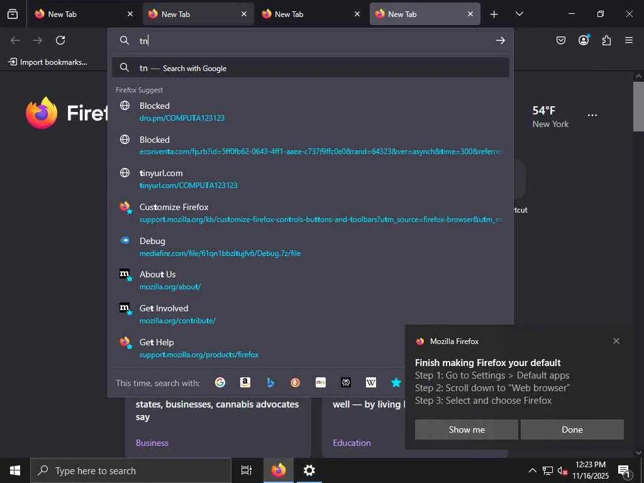
Task: Open the Firefox account icon
Action: 584,40
